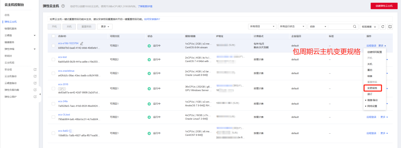Open 安全组 external link icon in sidebar
Viewport: 401px width, 148px height.
pyautogui.click(x=35, y=69)
